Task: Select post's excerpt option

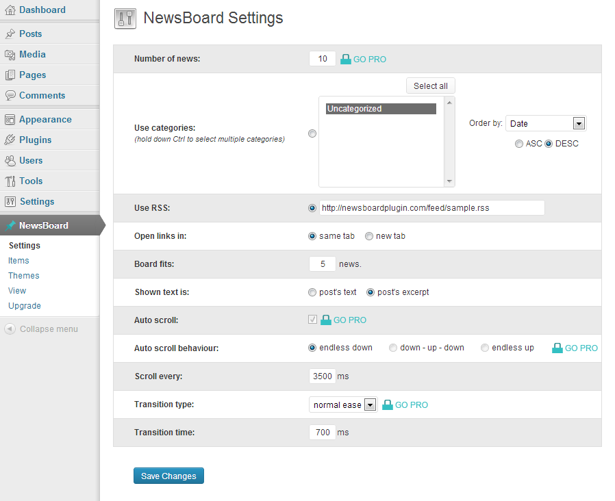Action: (x=371, y=292)
